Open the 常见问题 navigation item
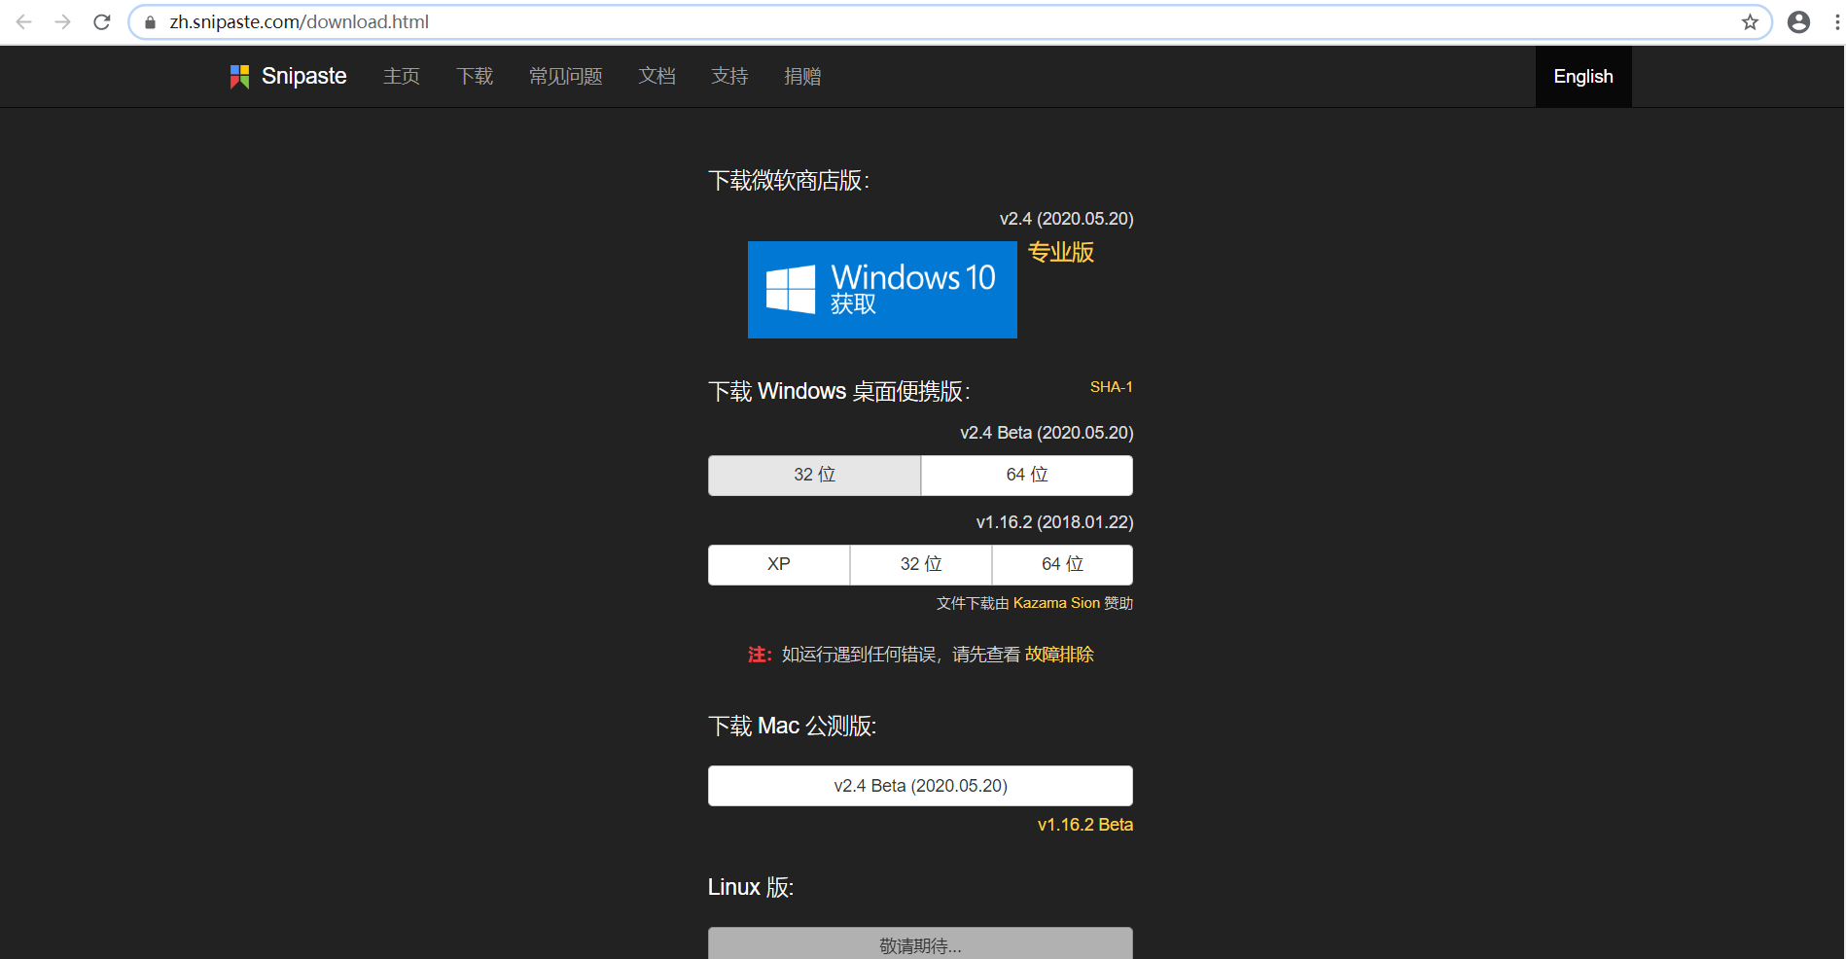 click(566, 76)
